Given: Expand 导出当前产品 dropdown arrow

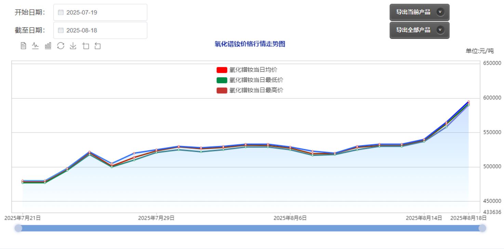Looking at the screenshot, I should [440, 12].
